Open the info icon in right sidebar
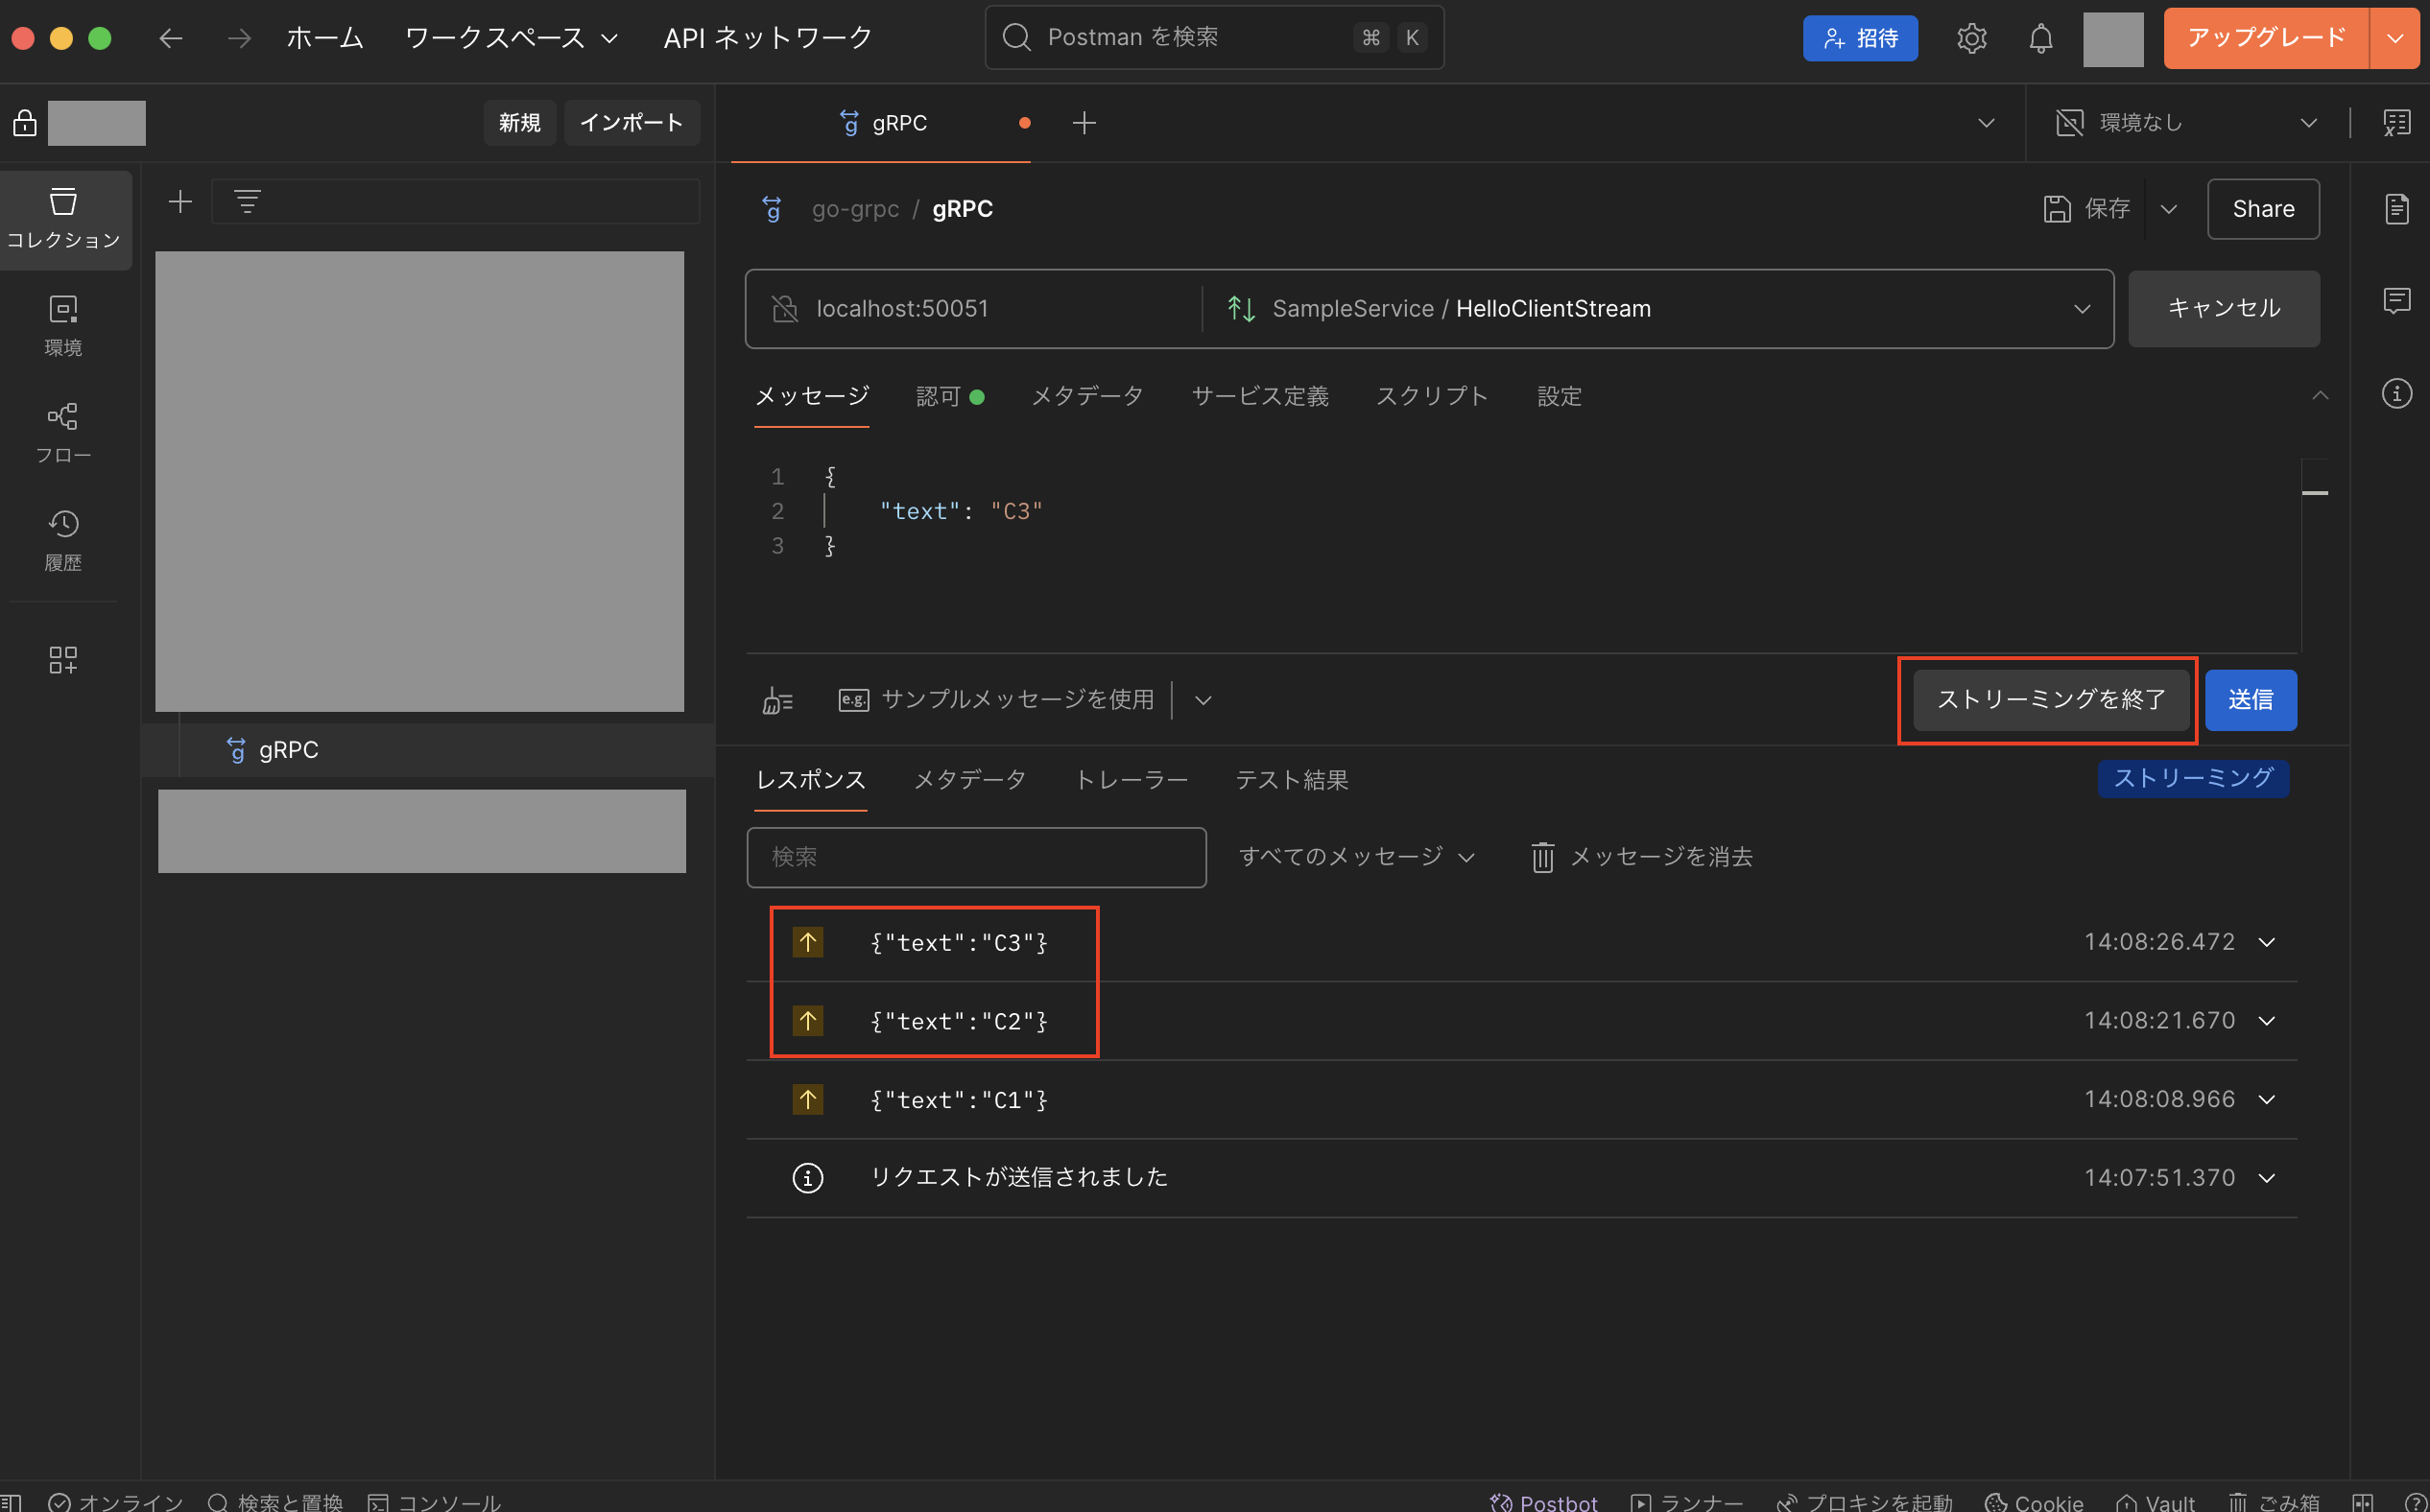 pyautogui.click(x=2397, y=393)
